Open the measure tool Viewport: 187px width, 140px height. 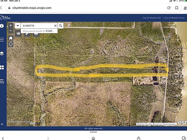27,34
